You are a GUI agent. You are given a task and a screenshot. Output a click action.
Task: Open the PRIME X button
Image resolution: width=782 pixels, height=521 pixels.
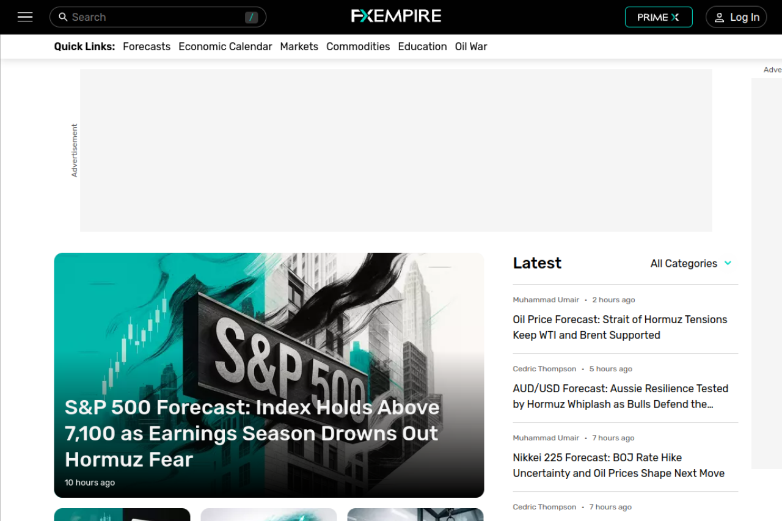(659, 17)
